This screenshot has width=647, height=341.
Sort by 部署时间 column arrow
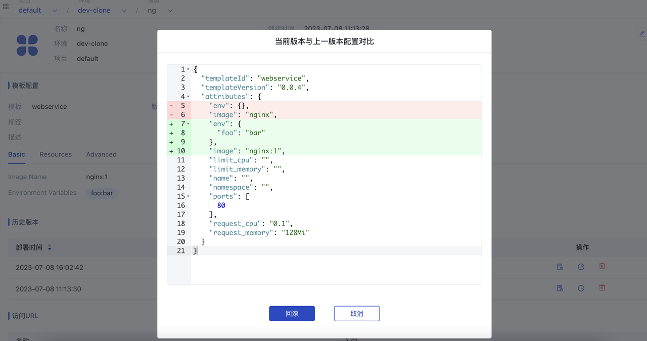pyautogui.click(x=50, y=248)
